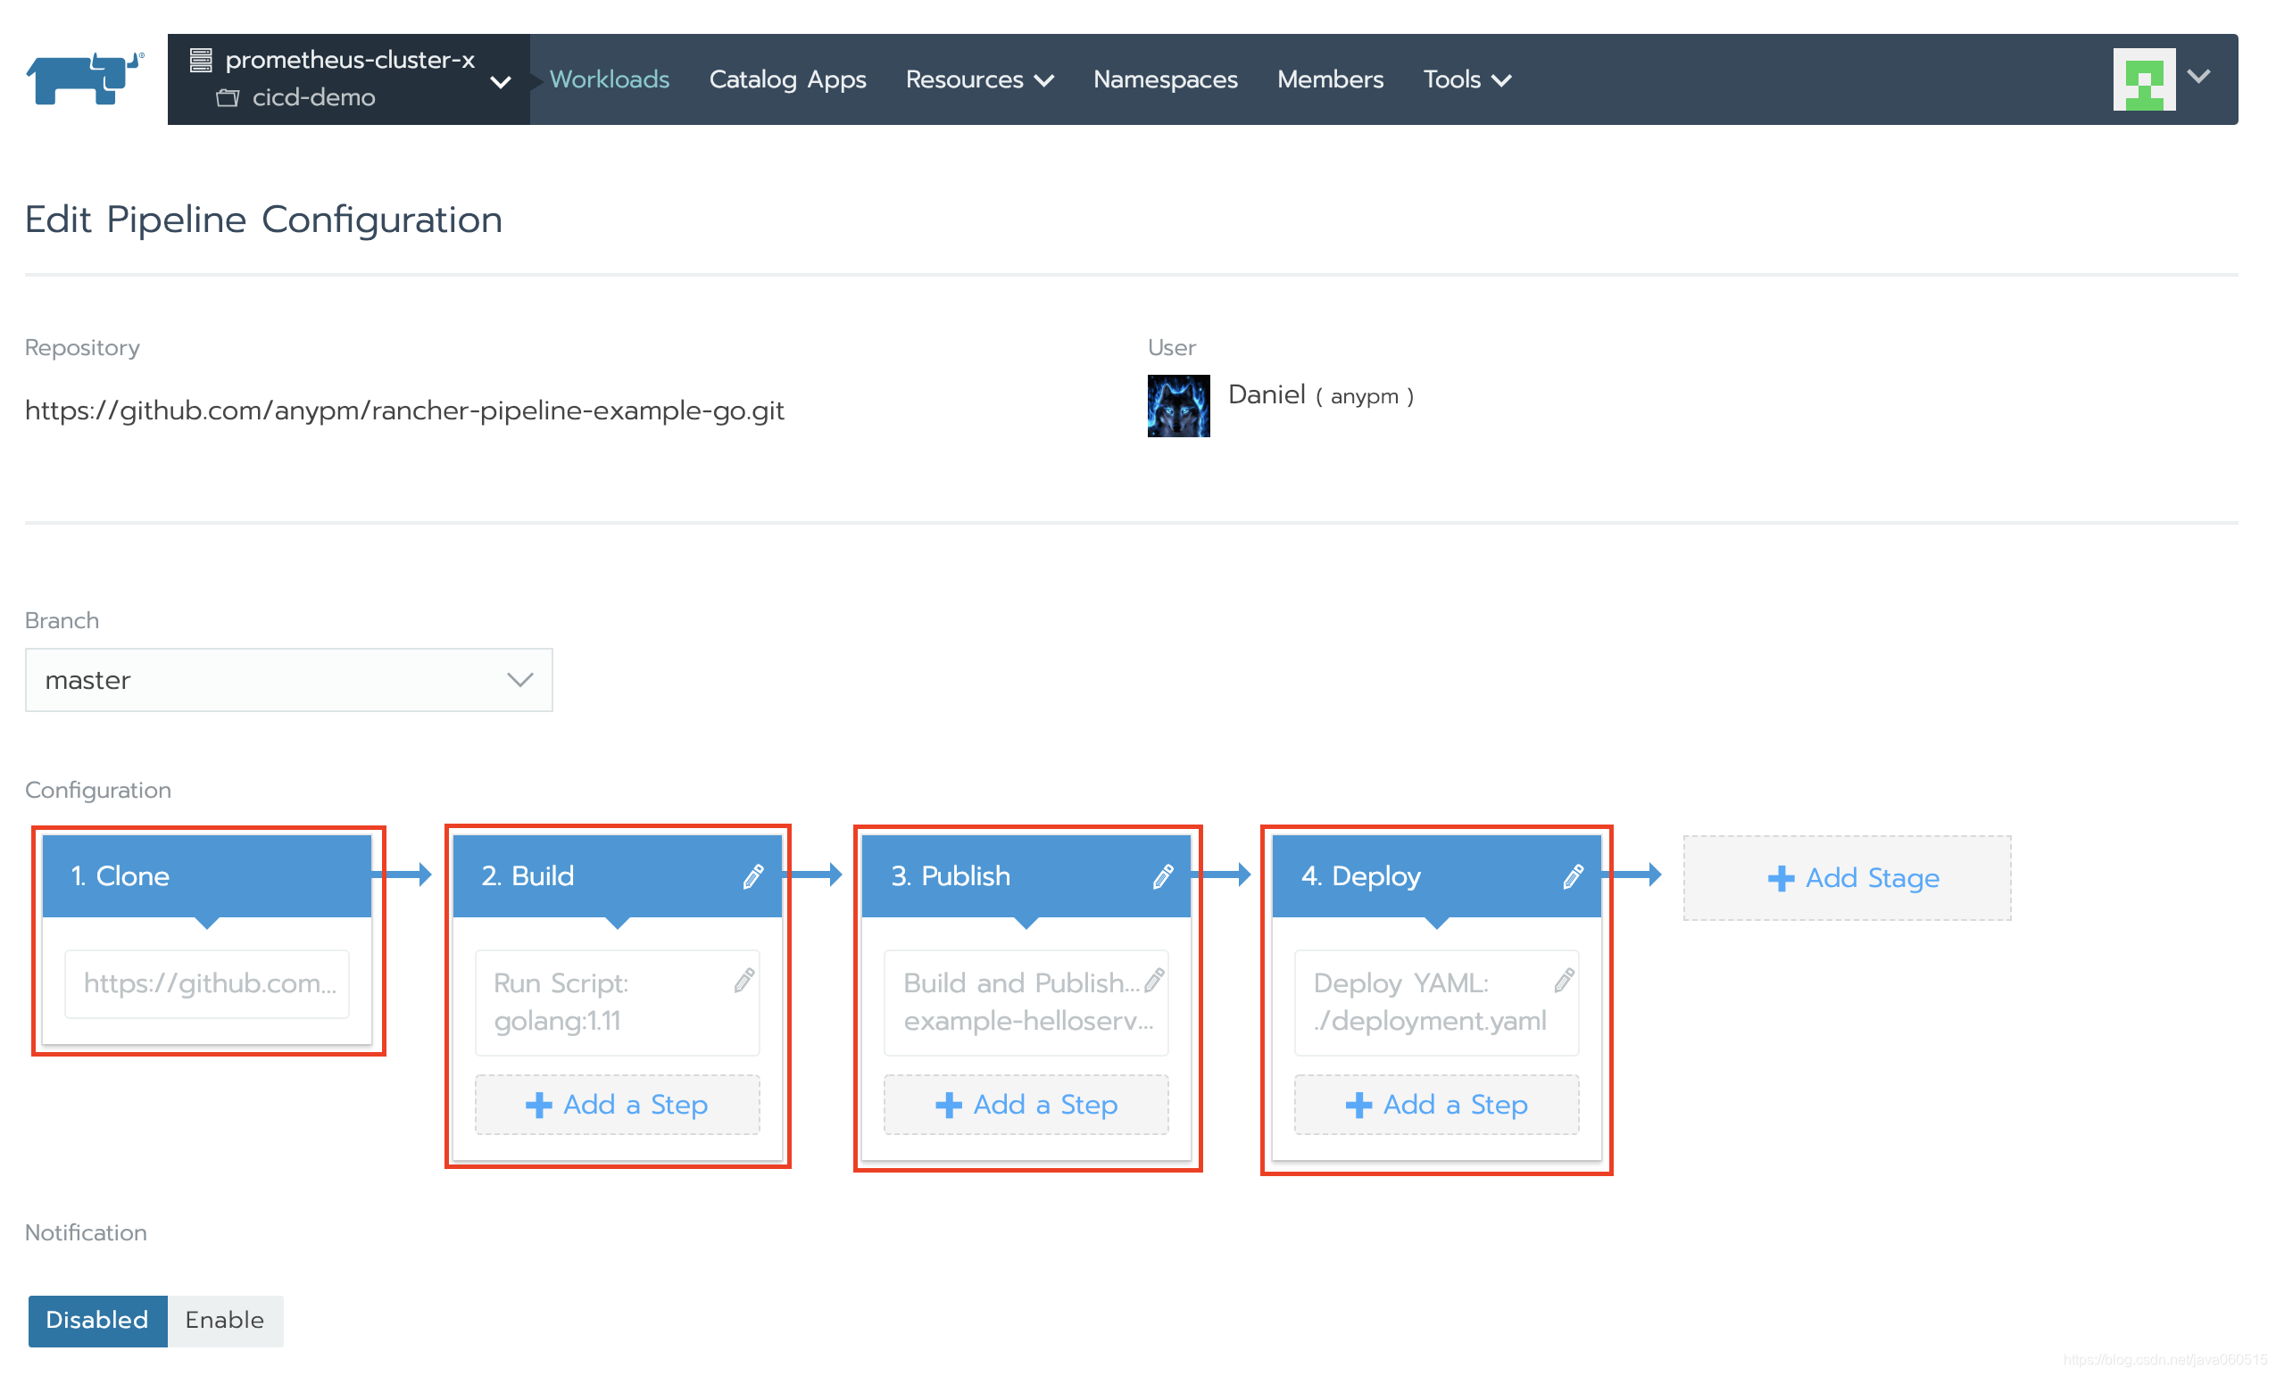Add a Step to Deploy stage
Viewport: 2276px width, 1376px height.
[1436, 1105]
